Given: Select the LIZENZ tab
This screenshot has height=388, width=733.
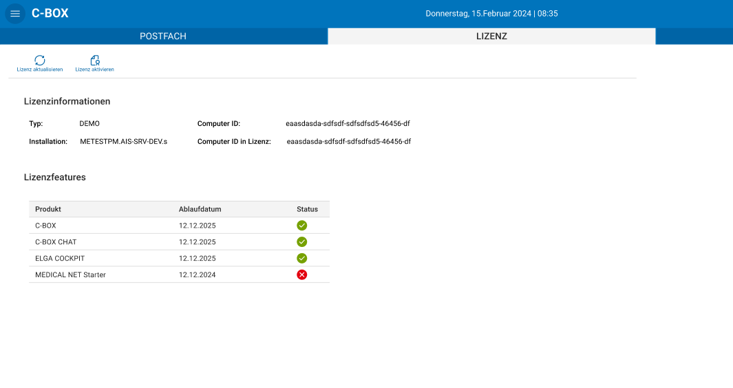Looking at the screenshot, I should 492,36.
